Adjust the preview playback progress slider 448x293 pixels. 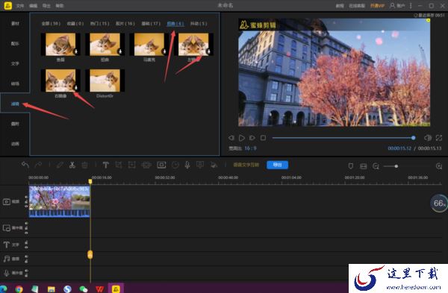coord(343,138)
